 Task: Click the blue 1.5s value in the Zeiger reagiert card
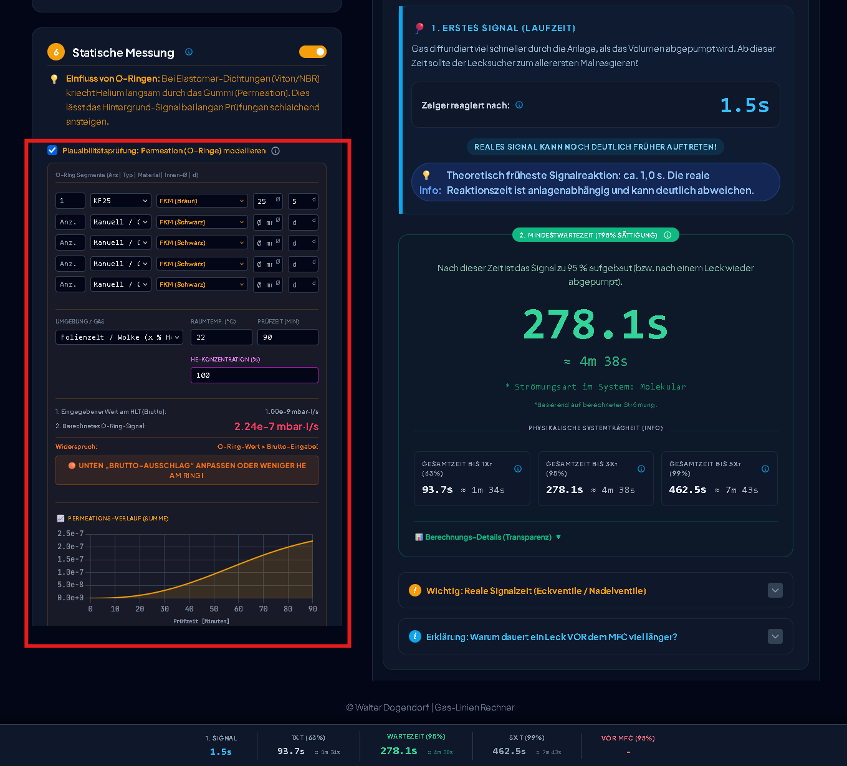click(745, 105)
